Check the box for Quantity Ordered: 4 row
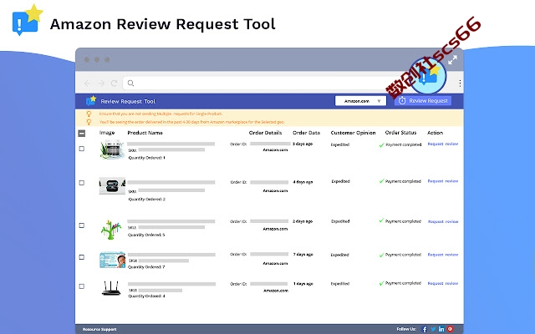 pyautogui.click(x=82, y=286)
